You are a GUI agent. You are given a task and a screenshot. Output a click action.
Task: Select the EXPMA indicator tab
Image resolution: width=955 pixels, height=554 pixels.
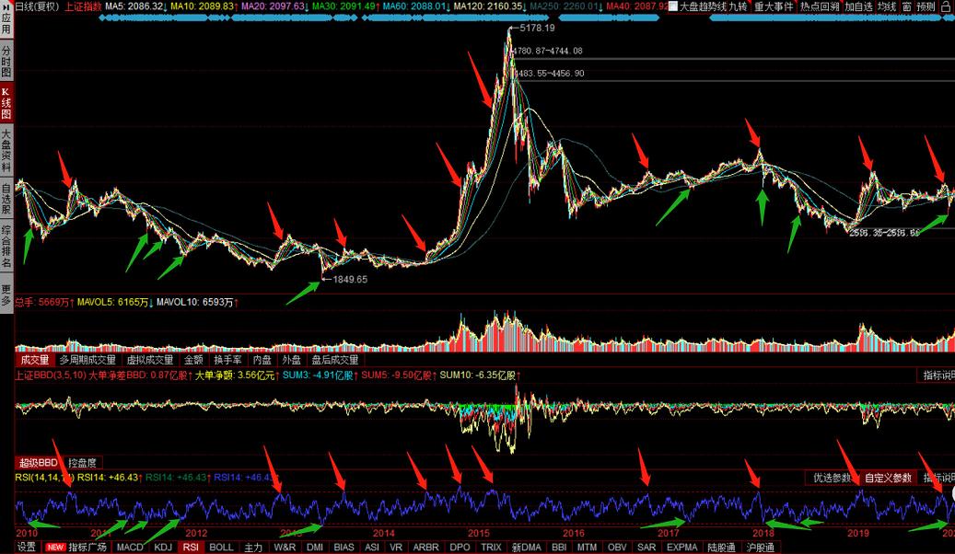pos(682,548)
